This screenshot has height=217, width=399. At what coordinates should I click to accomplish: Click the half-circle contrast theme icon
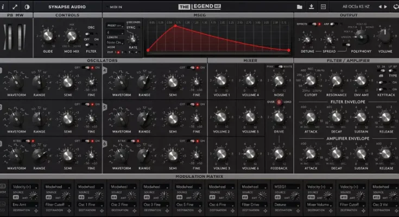[x=27, y=7]
